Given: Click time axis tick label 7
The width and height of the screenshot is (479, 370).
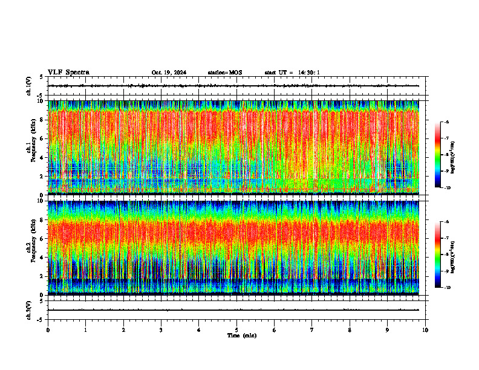Looking at the screenshot, I should pyautogui.click(x=312, y=330).
